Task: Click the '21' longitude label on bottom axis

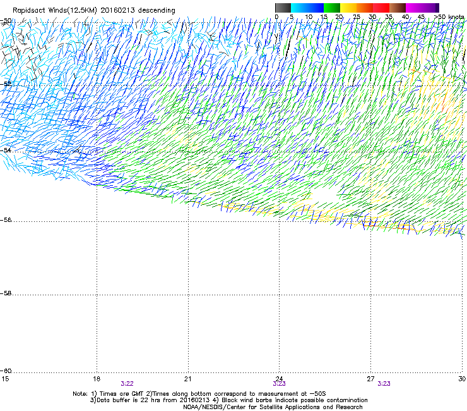Action: 187,379
